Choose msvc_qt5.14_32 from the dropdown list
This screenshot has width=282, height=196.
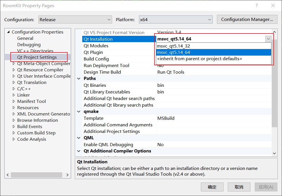click(x=214, y=46)
